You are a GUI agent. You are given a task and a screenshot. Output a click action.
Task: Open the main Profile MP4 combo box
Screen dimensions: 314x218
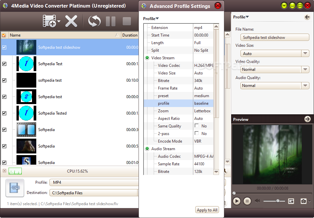click(94, 182)
